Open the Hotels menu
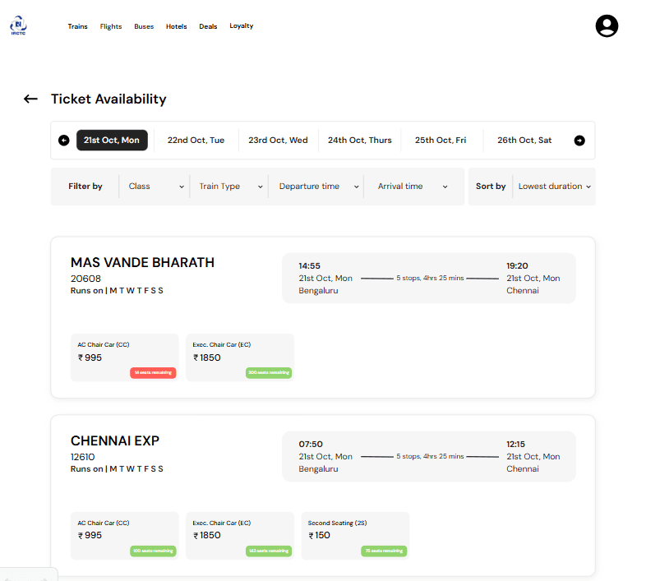The width and height of the screenshot is (646, 581). [x=177, y=26]
